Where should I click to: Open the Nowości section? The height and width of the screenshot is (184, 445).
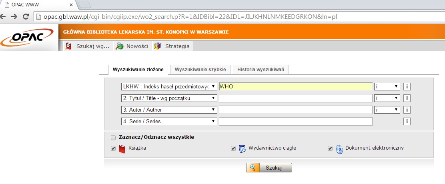pos(133,46)
